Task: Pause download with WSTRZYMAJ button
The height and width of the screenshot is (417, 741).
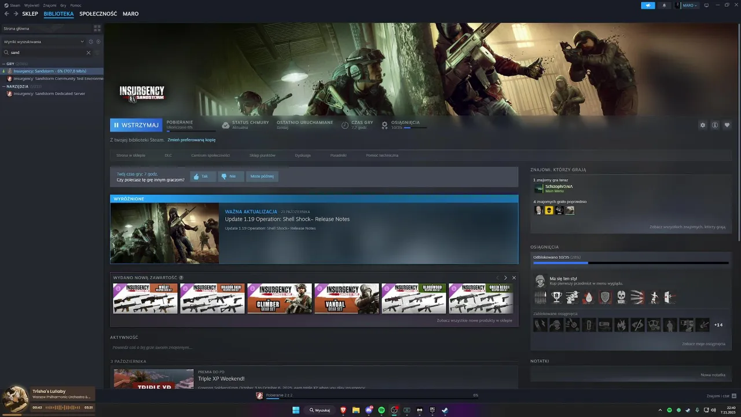Action: tap(136, 125)
